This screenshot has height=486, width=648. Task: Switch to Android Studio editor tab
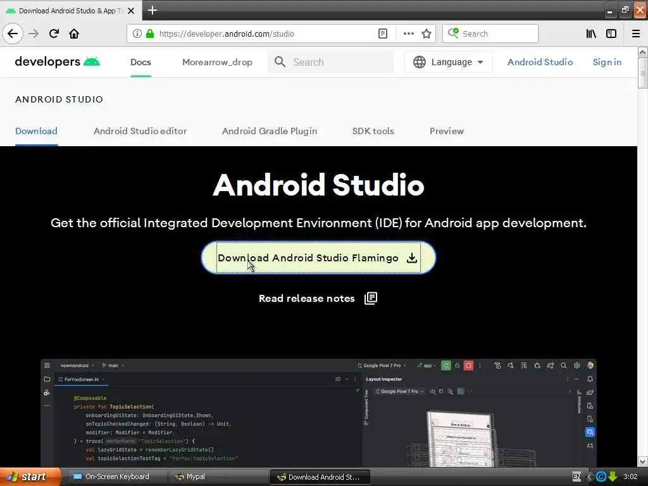pos(140,131)
